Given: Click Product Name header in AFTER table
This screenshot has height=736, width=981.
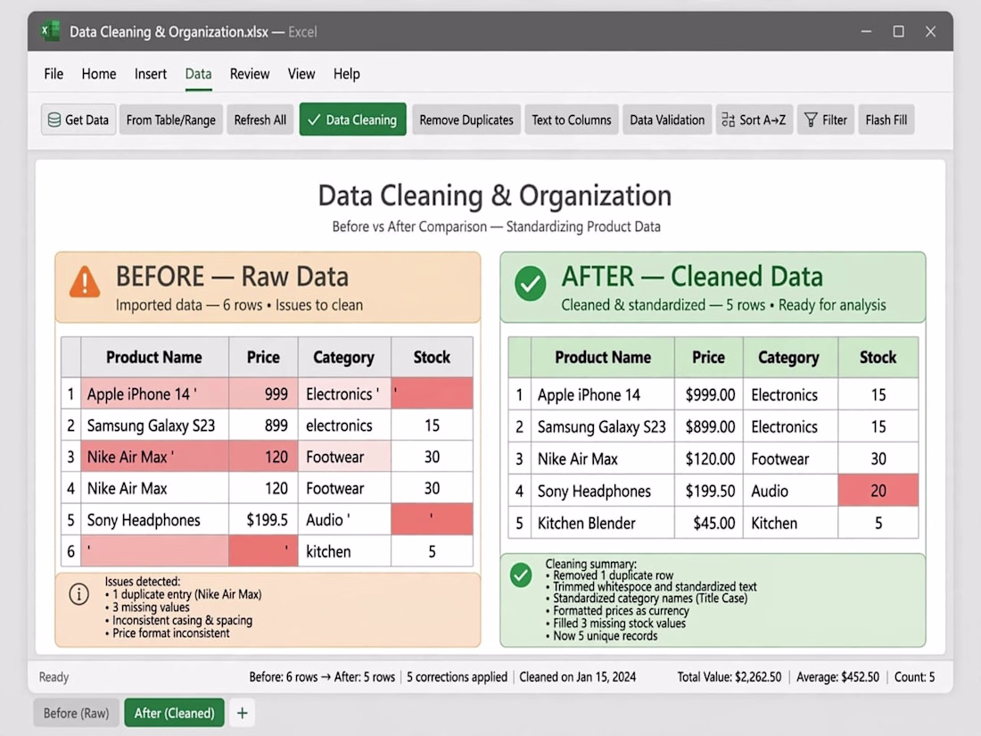Looking at the screenshot, I should pos(603,358).
